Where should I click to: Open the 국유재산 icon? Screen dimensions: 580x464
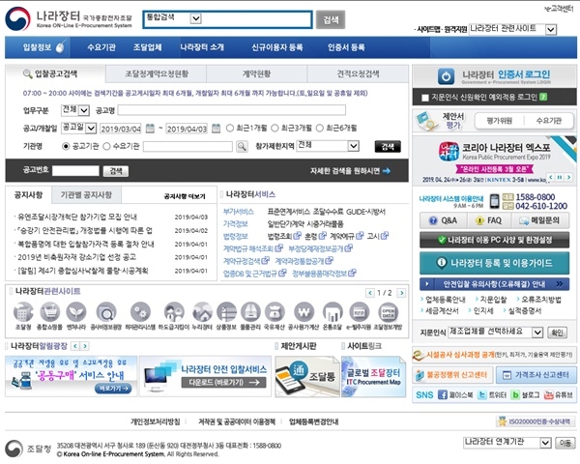pos(275,312)
